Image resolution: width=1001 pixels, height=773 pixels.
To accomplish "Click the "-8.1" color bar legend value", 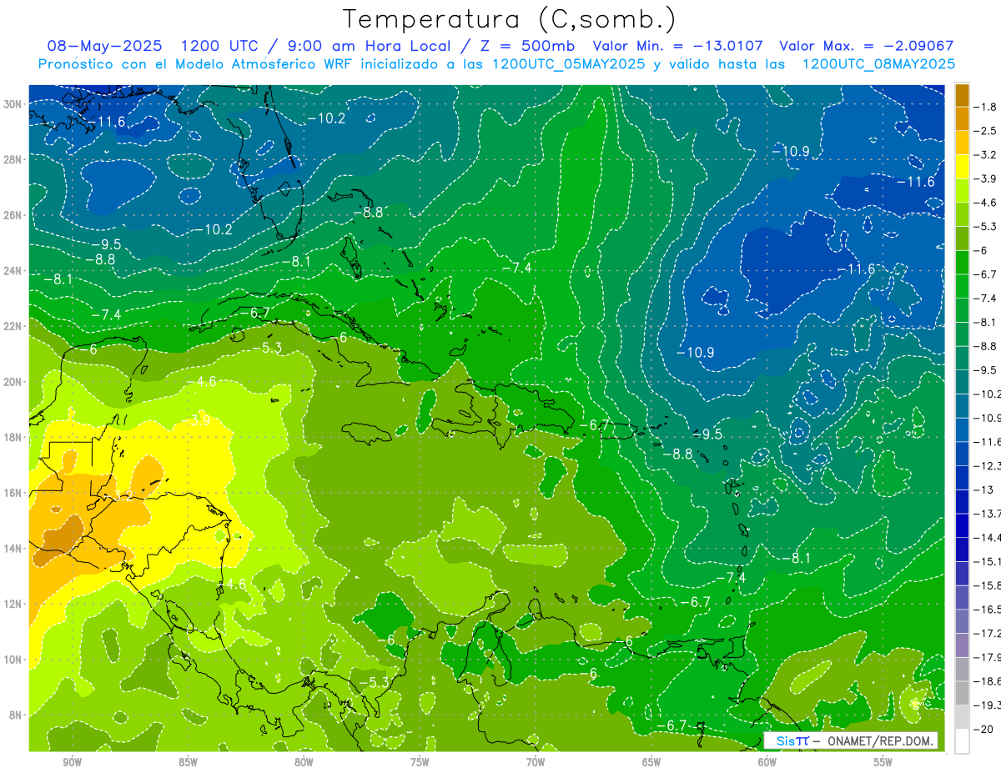I will pyautogui.click(x=986, y=322).
